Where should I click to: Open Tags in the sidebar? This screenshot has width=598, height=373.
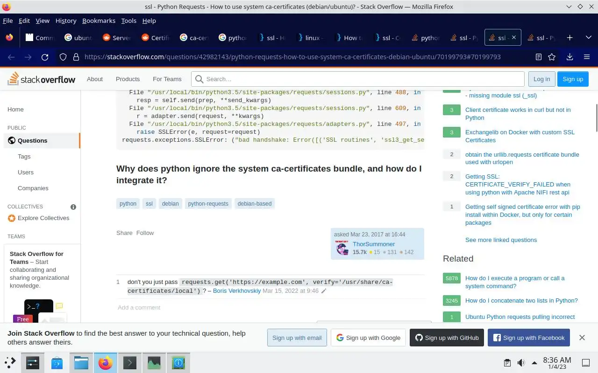click(24, 156)
